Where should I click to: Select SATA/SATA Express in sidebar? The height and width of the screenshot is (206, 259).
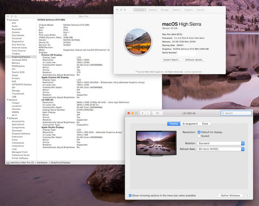pyautogui.click(x=22, y=84)
